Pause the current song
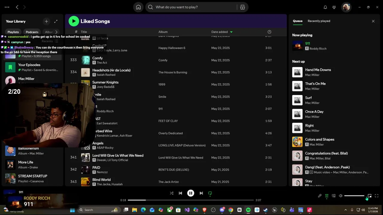The height and width of the screenshot is (215, 383). 191,193
